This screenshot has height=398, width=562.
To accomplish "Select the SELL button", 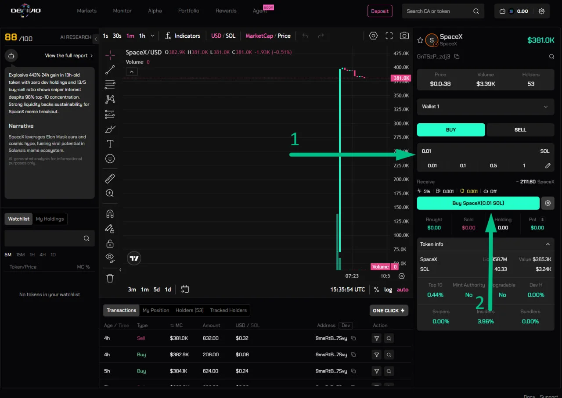I will (520, 130).
